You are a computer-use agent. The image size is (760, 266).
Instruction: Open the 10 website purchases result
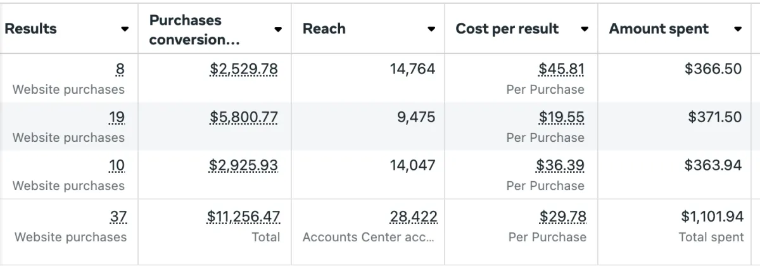point(117,165)
